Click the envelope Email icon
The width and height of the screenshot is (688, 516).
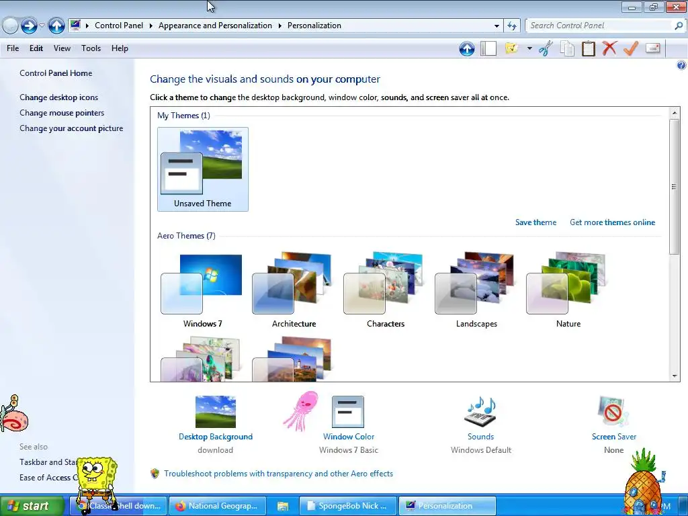pyautogui.click(x=653, y=48)
